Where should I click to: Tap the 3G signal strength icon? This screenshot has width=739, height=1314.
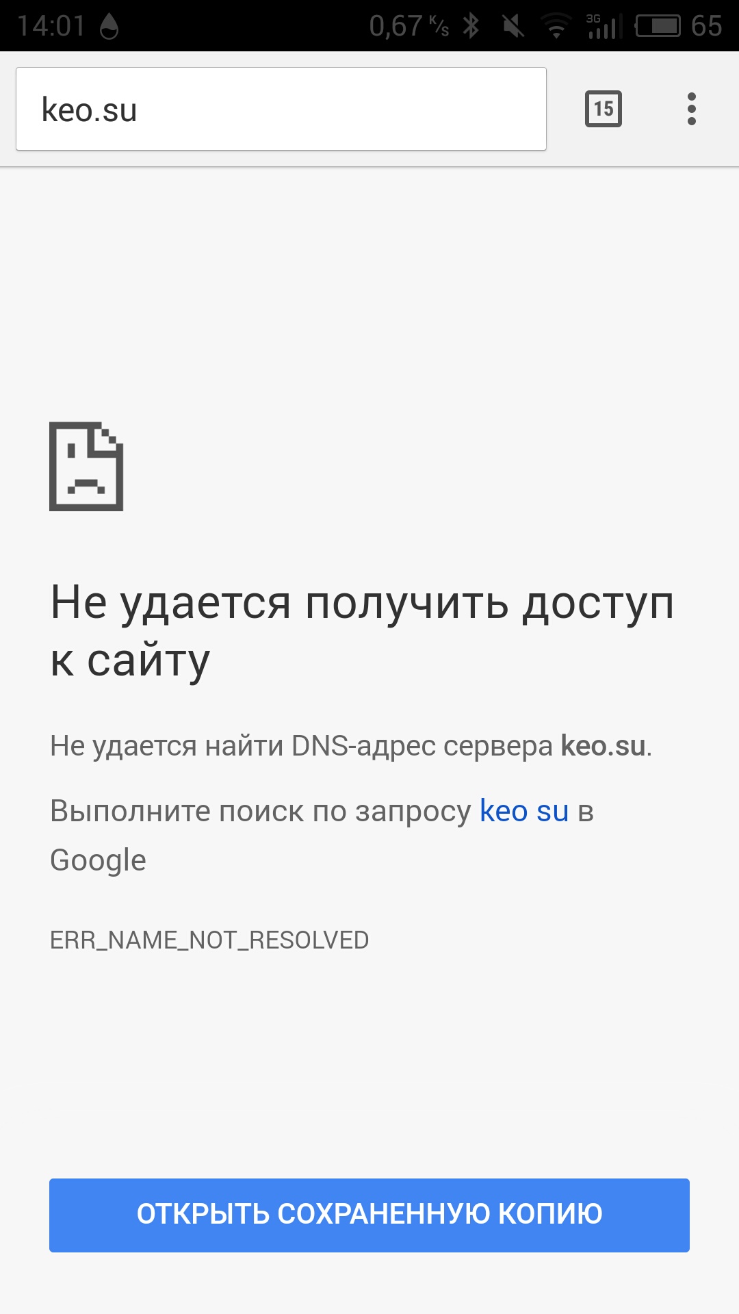point(603,26)
